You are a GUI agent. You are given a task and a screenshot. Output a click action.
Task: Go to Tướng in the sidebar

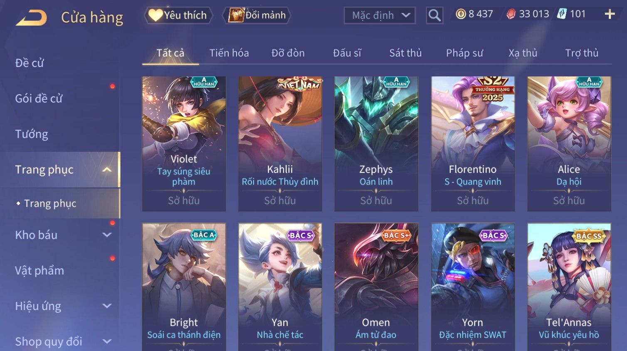pos(32,134)
